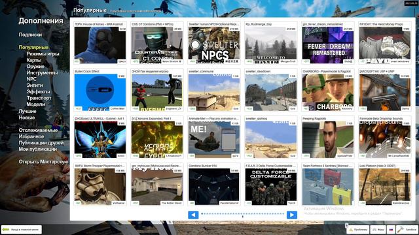Open the Peeping Ragdolls addon
Image resolution: width=419 pixels, height=235 pixels.
coord(328,138)
